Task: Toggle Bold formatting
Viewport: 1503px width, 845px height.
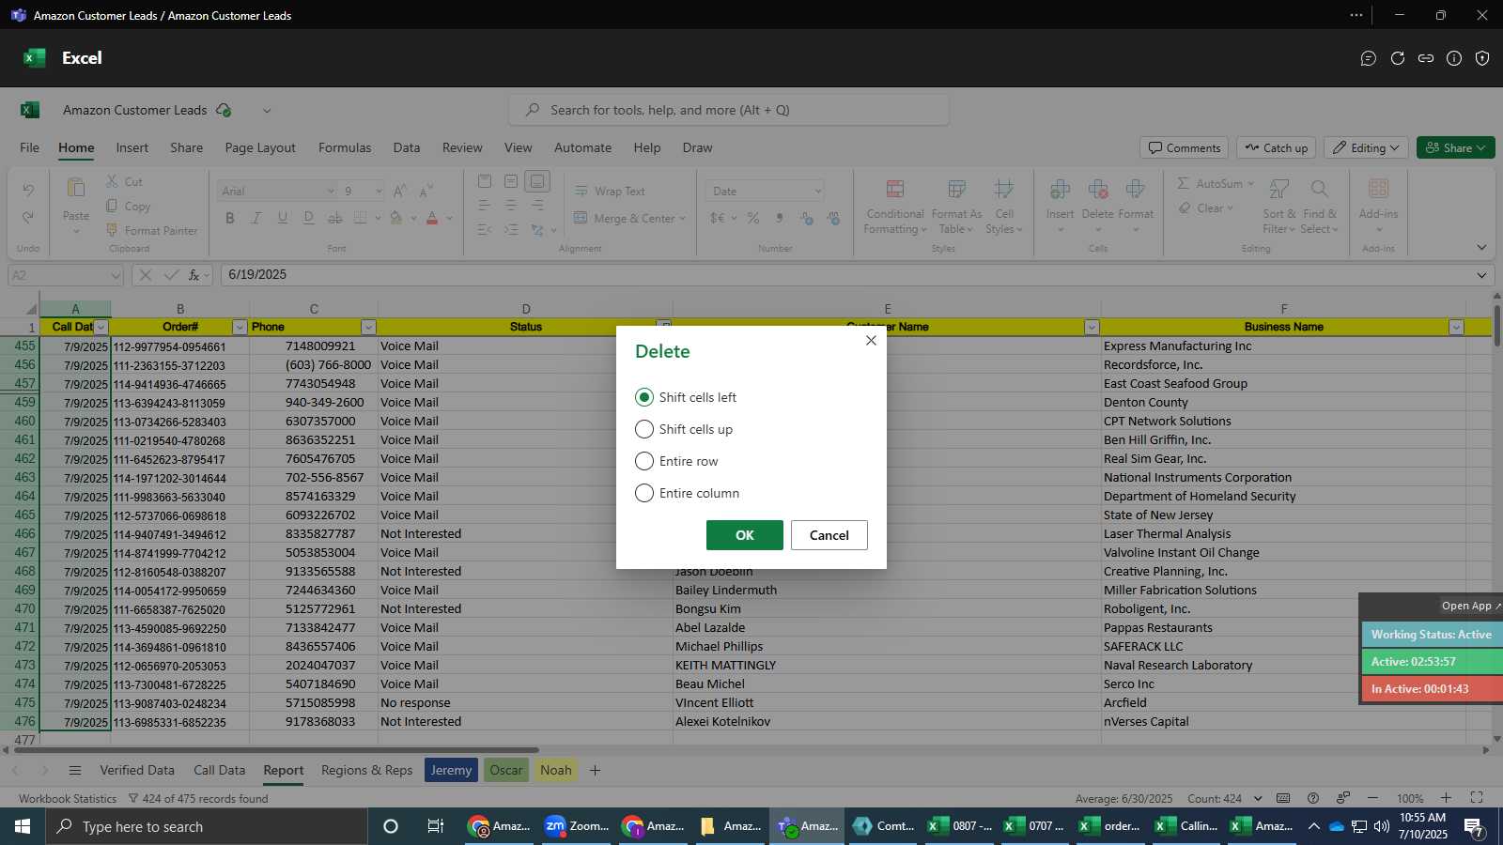Action: click(230, 218)
